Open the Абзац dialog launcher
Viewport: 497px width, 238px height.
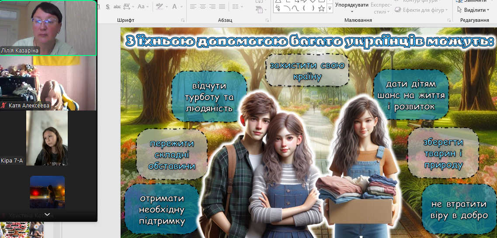[x=267, y=21]
